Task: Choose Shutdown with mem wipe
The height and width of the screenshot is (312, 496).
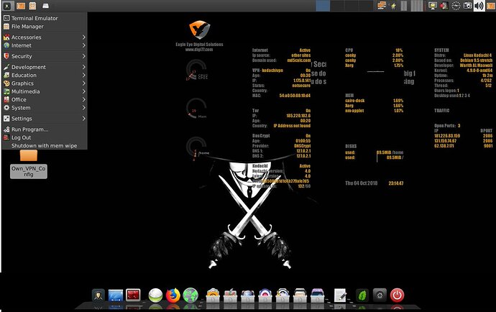Action: [45, 146]
